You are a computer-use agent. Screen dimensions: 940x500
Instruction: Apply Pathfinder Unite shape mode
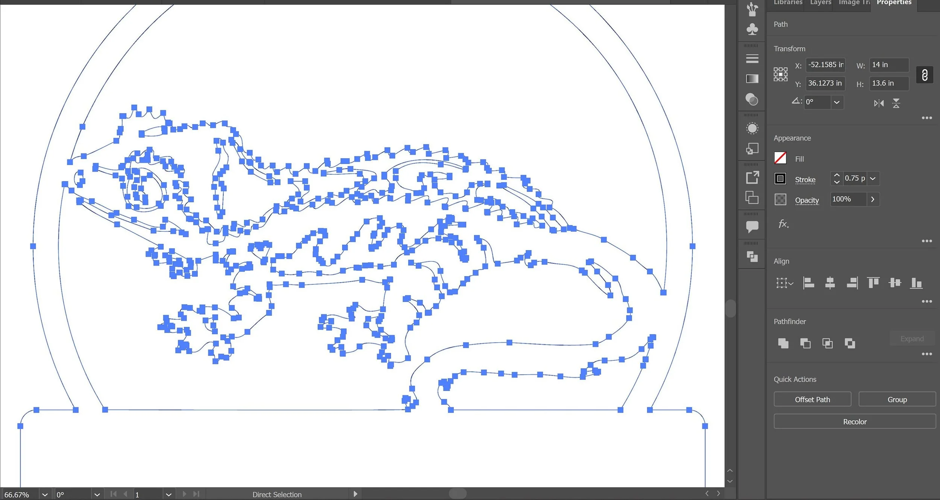[783, 343]
